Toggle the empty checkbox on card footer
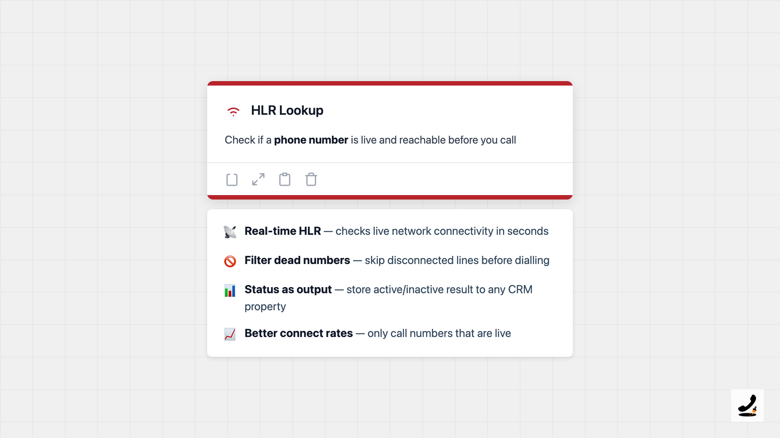 pyautogui.click(x=232, y=179)
